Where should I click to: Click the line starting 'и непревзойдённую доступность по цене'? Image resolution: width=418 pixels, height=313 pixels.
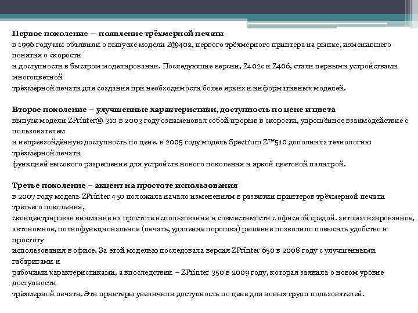[x=192, y=143]
